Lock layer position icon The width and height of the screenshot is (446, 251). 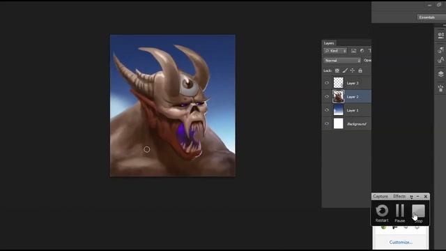353,70
